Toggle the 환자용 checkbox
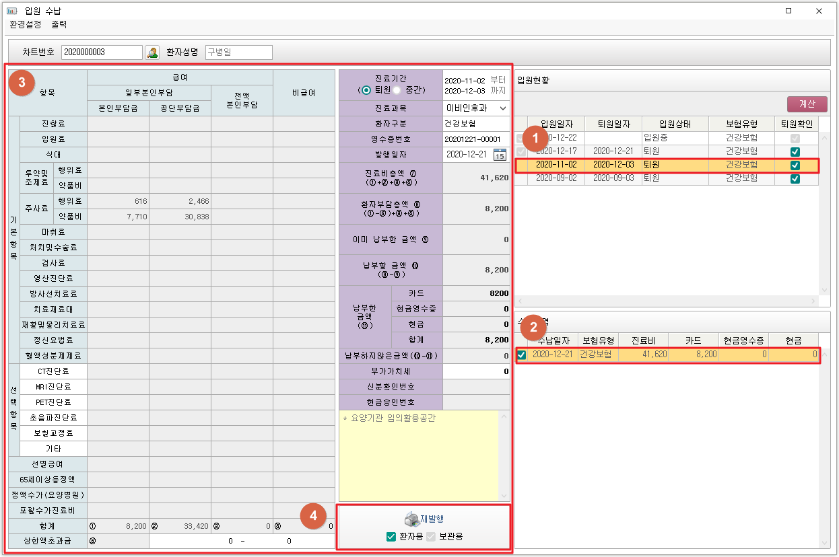 pos(391,537)
